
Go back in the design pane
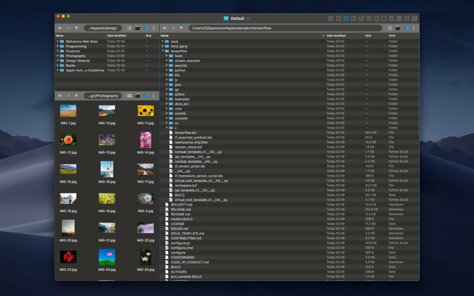tap(60, 28)
